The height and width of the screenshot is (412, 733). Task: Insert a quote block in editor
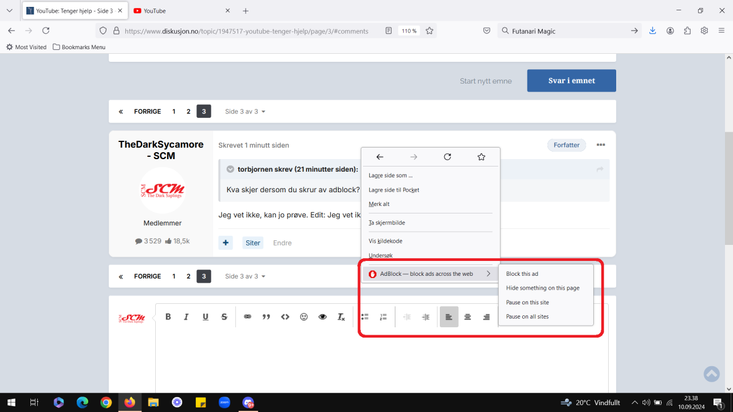point(266,316)
